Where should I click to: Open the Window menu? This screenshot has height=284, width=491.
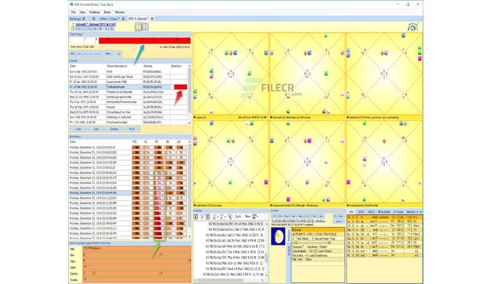pos(120,12)
